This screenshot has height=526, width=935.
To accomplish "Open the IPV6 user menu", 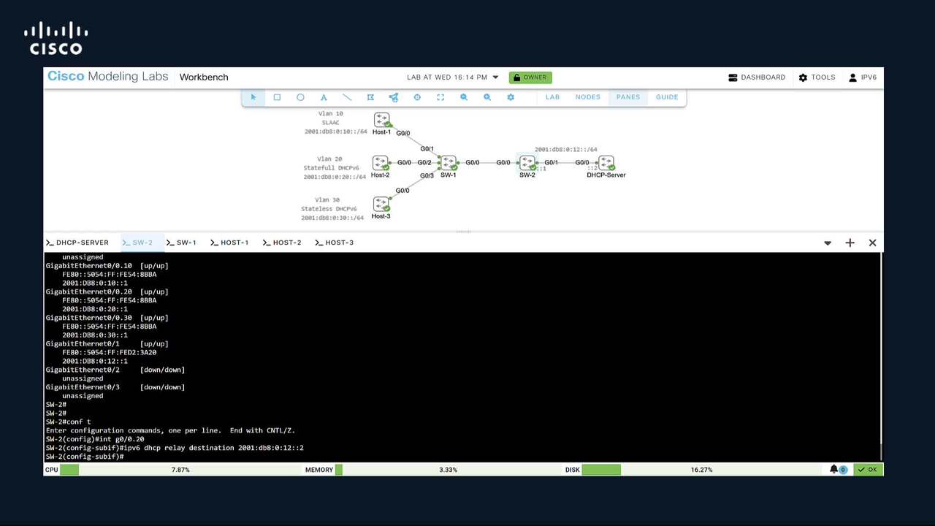I will [863, 77].
